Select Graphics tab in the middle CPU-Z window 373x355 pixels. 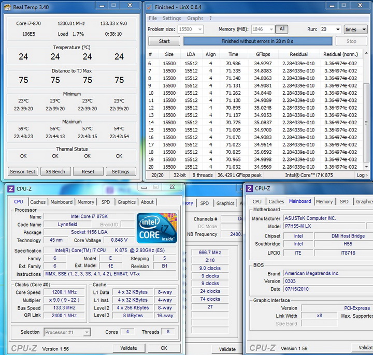(225, 203)
